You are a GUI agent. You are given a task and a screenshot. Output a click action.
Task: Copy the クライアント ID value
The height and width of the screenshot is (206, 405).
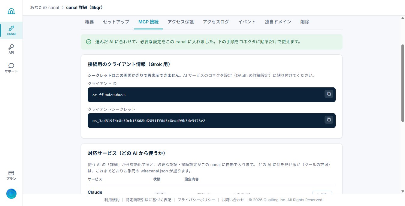point(329,94)
